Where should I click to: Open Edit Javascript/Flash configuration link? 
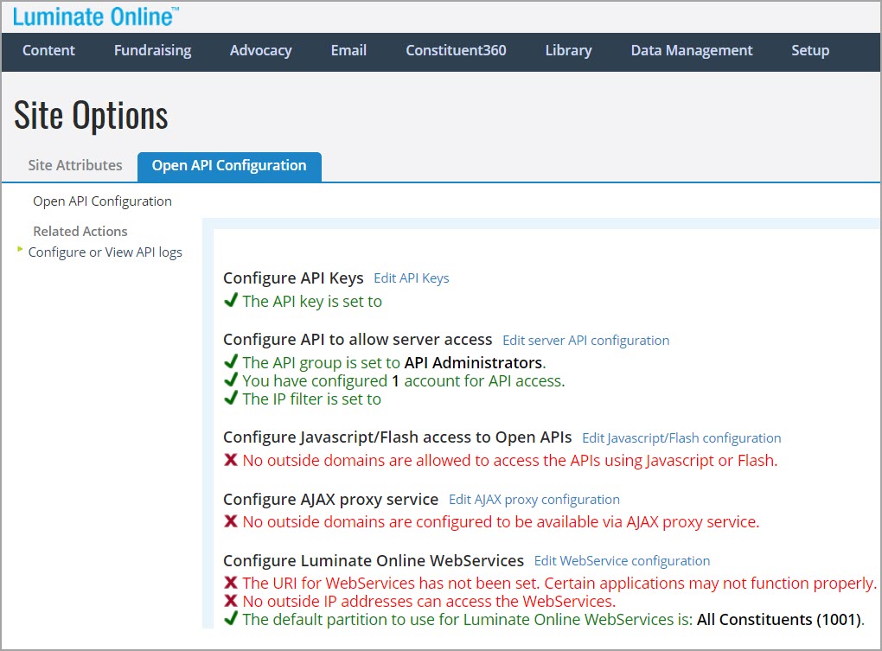[681, 438]
